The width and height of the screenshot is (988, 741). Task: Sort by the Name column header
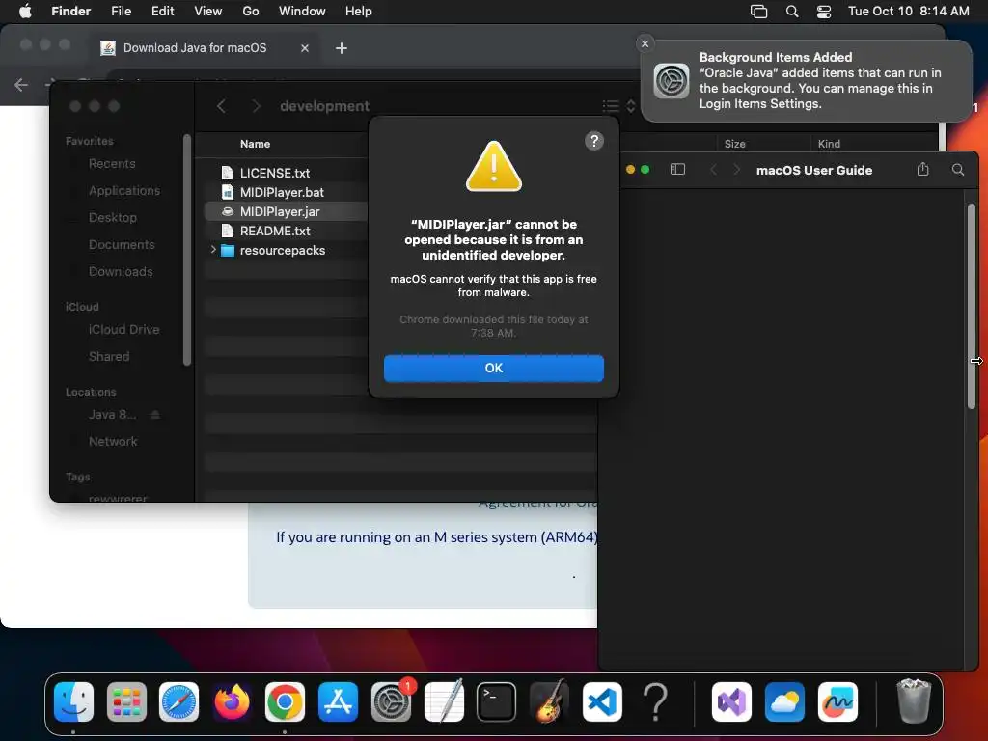[x=255, y=144]
